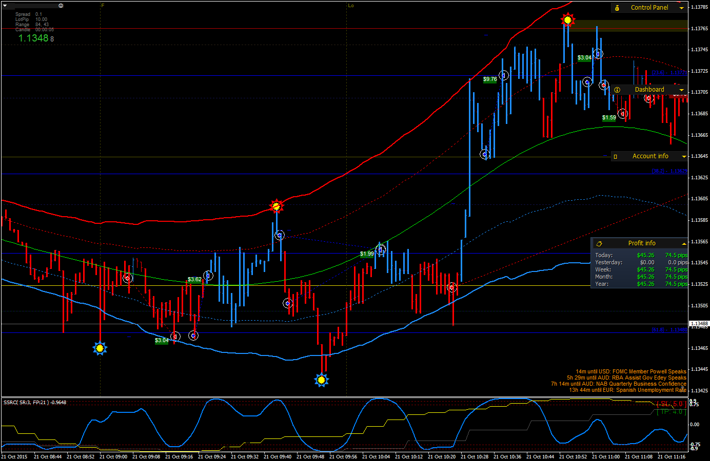Click the current price tag 1.13488
710x461 pixels.
point(699,324)
